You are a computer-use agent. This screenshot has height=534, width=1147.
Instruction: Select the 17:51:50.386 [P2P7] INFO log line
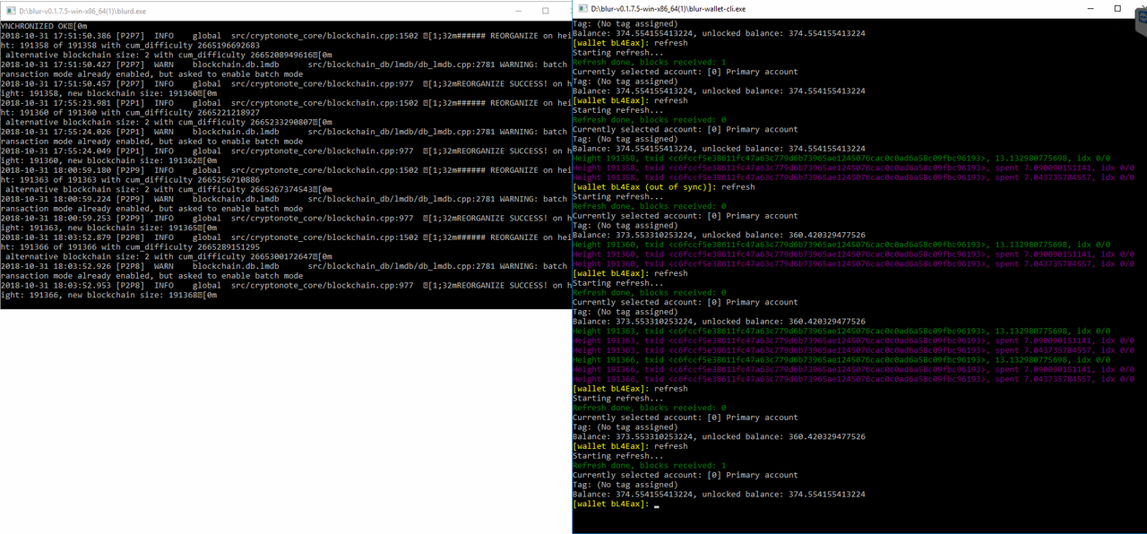tap(284, 36)
